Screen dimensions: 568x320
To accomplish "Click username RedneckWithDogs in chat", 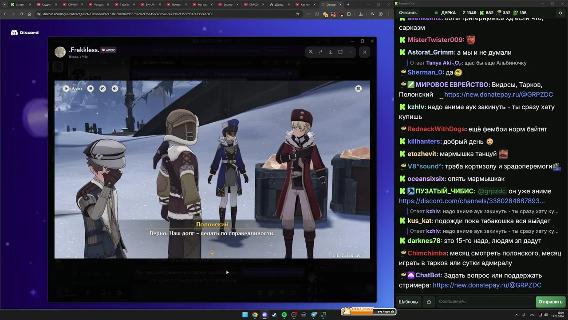I will (436, 129).
